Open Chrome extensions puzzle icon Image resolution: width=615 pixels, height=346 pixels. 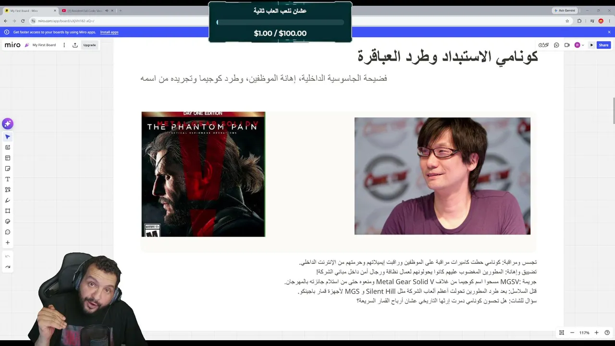click(x=579, y=21)
